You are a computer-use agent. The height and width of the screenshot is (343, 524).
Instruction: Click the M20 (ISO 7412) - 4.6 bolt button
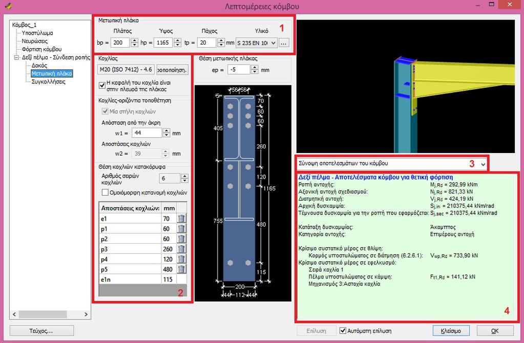[127, 70]
